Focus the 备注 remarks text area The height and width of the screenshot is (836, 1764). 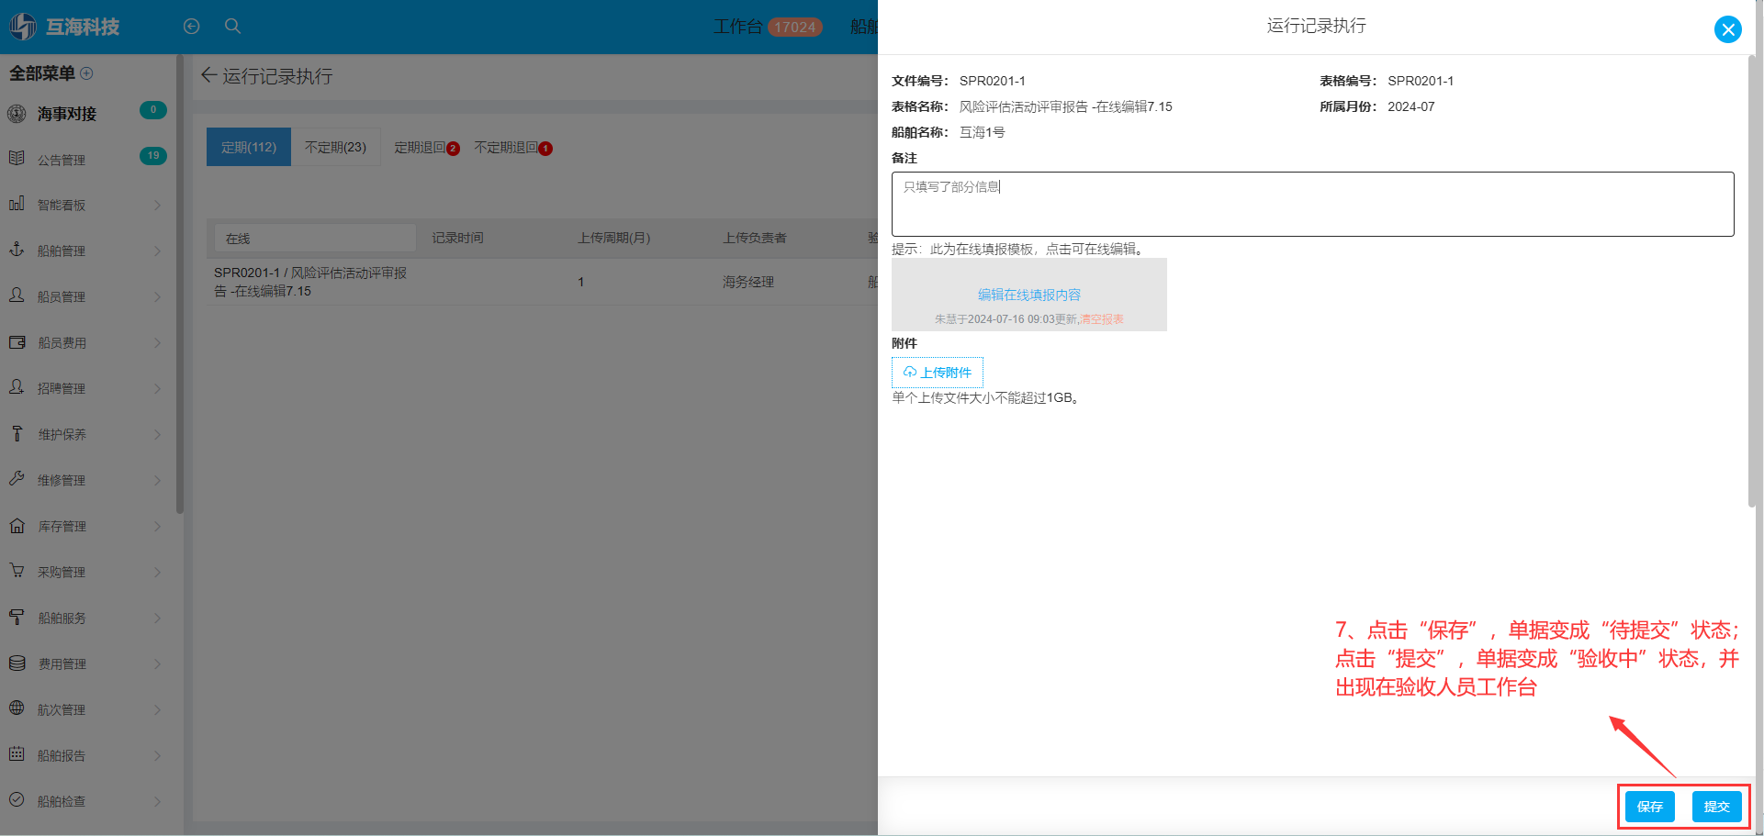coord(1312,204)
